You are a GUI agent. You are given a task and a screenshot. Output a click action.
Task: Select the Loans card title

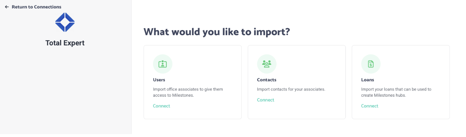[x=368, y=80]
